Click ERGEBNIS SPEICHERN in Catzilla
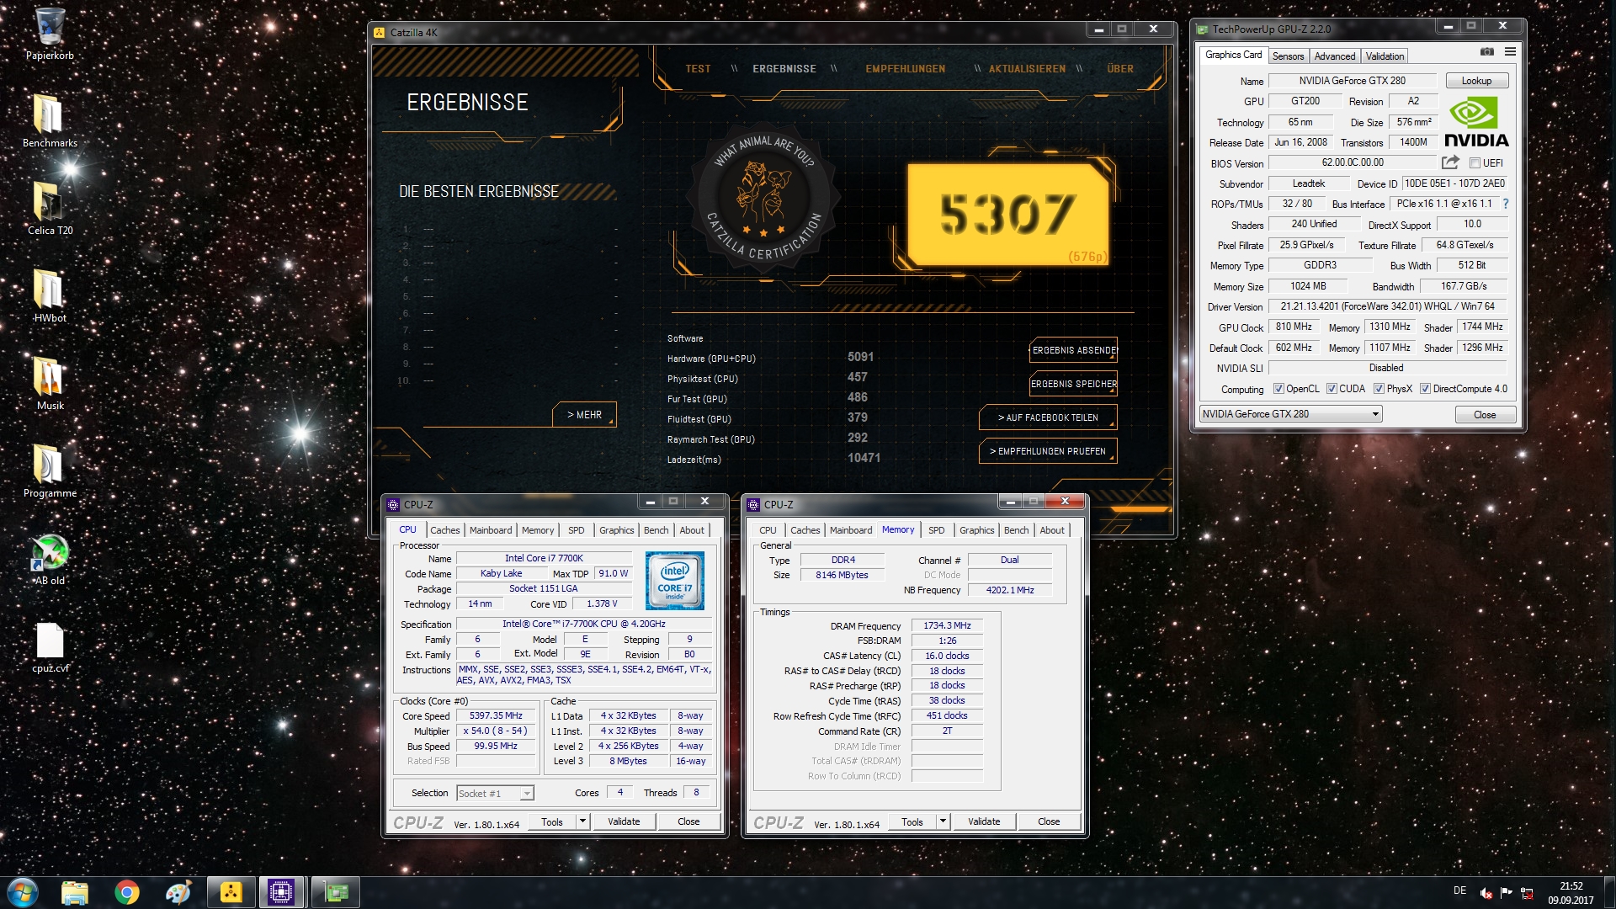Image resolution: width=1616 pixels, height=909 pixels. pyautogui.click(x=1073, y=384)
